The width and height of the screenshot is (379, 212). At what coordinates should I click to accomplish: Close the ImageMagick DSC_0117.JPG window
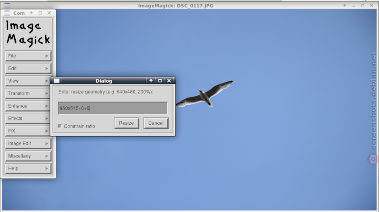371,5
